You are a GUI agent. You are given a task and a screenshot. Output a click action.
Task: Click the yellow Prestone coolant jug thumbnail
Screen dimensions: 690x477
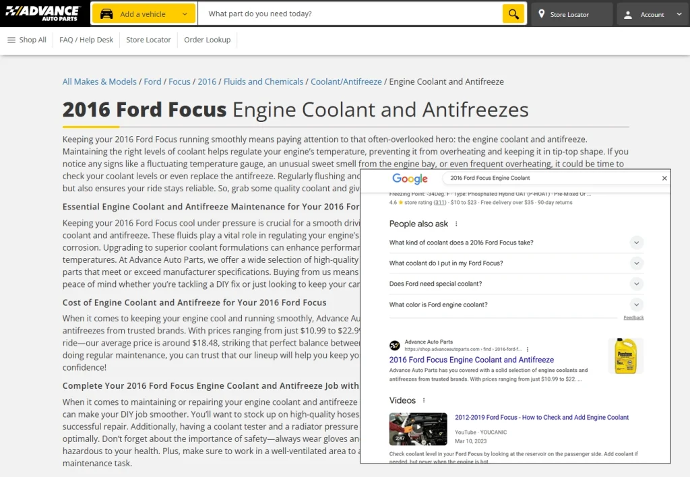(x=626, y=356)
